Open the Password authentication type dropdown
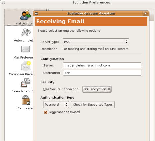 [x=56, y=104]
